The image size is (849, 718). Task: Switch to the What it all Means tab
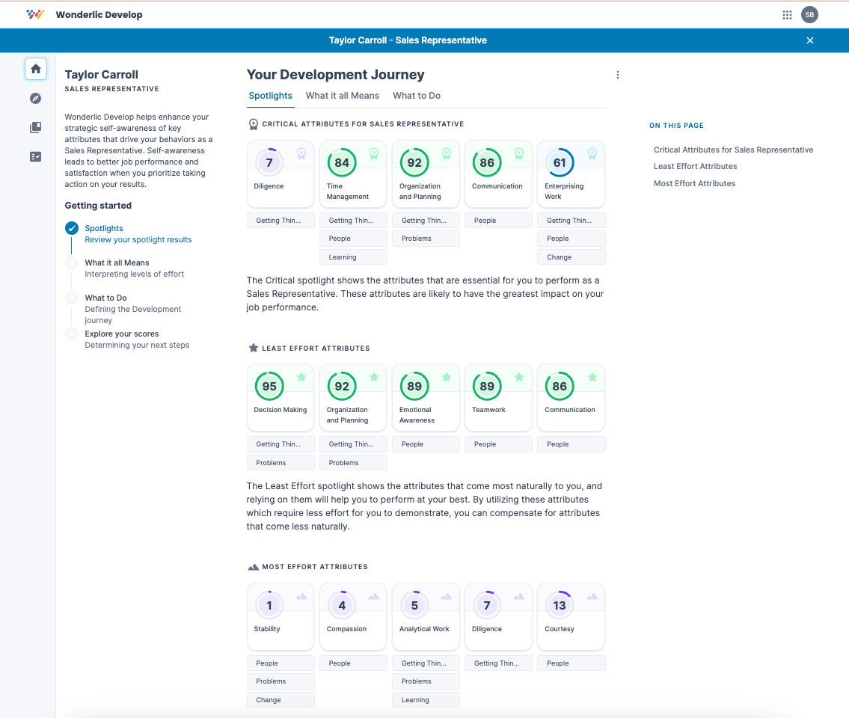[343, 96]
